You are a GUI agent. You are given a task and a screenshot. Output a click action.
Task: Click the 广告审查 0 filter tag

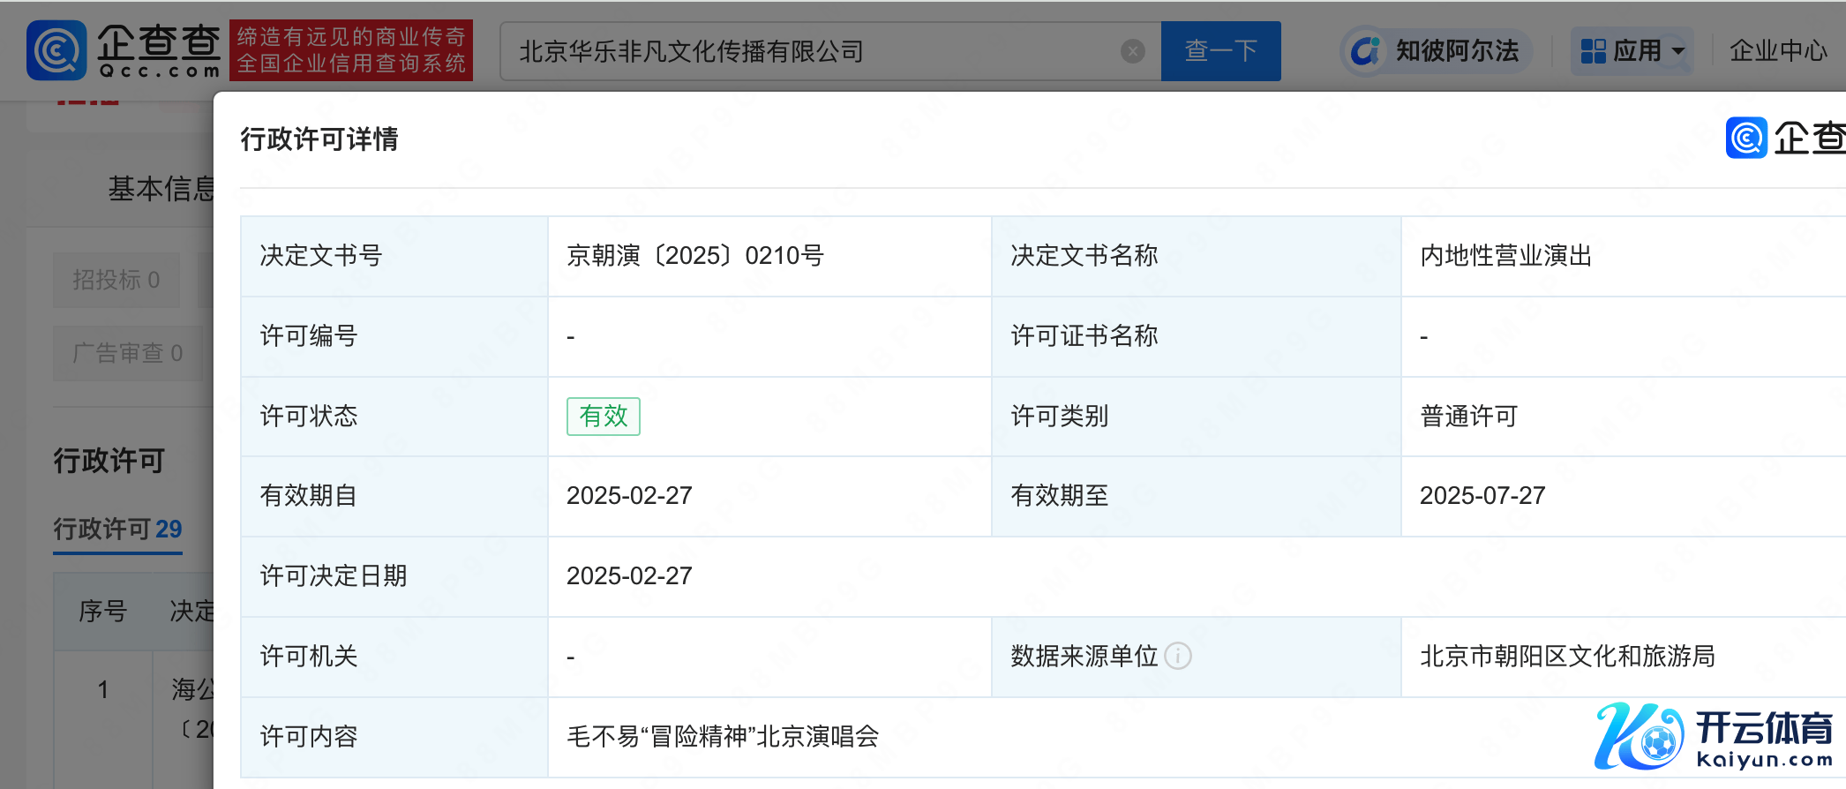127,353
